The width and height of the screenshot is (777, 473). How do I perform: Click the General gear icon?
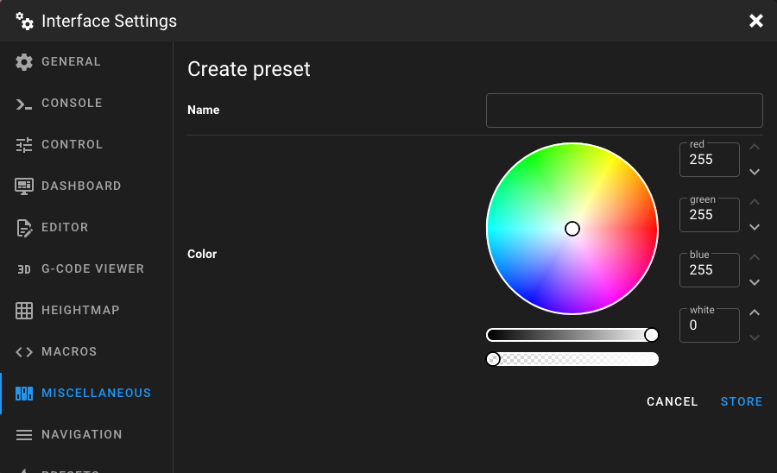pos(24,62)
